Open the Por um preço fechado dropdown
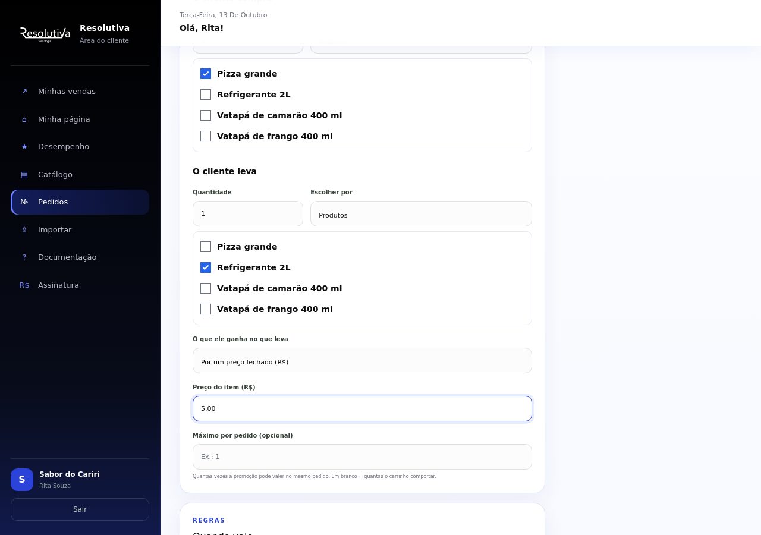The image size is (761, 535). [x=362, y=361]
